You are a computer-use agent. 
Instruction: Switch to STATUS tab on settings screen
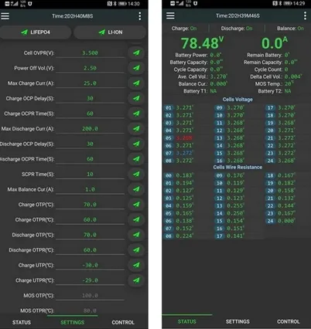pos(22,322)
